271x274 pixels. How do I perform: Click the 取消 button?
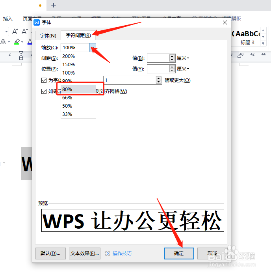[212, 253]
